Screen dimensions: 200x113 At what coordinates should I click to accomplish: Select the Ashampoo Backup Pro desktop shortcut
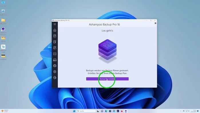[x=3, y=31]
